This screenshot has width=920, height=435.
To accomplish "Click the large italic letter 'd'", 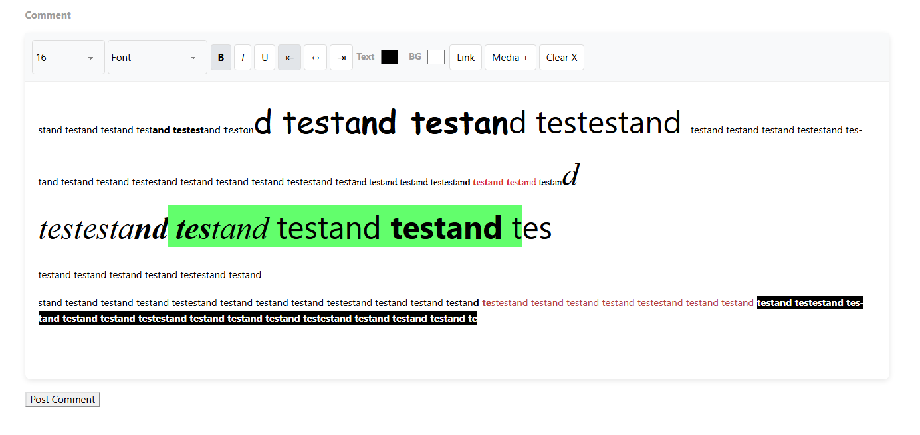I will coord(571,175).
